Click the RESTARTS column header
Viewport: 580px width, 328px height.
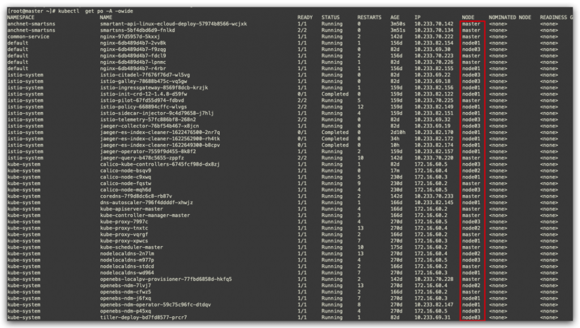point(369,18)
